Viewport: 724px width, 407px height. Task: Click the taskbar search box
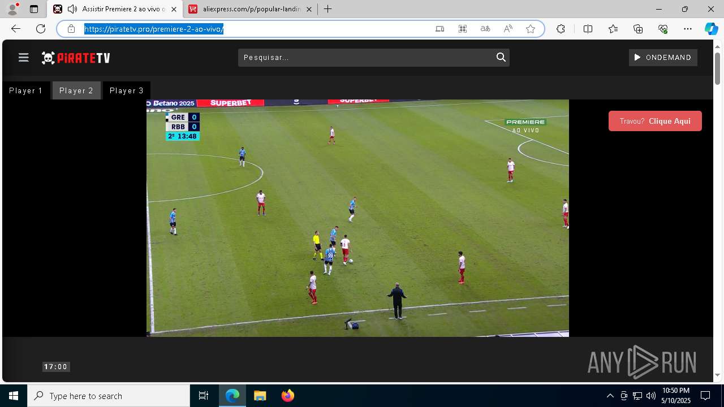coord(109,396)
